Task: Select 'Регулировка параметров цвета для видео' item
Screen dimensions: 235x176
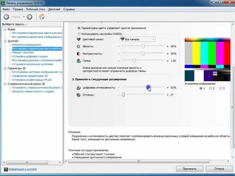Action: (x=37, y=33)
